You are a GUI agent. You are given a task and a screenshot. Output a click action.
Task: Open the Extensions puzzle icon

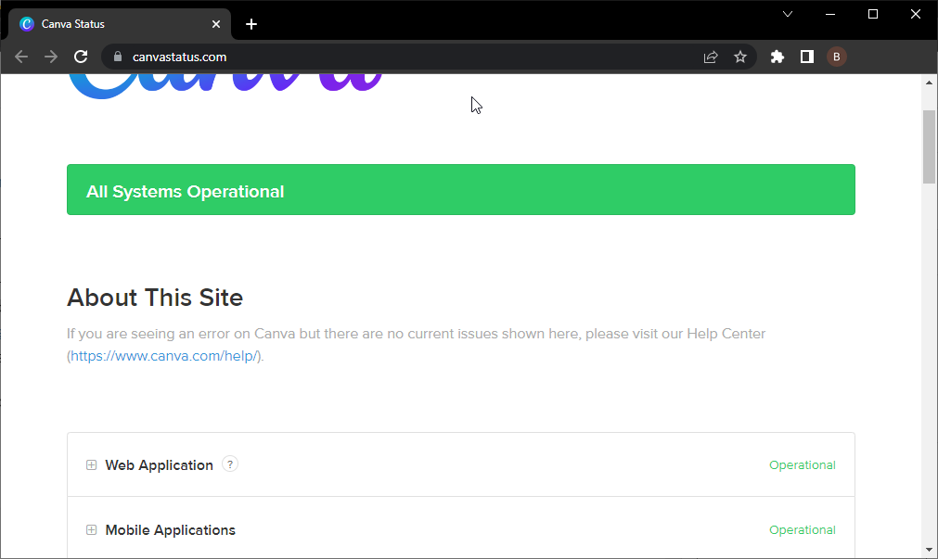[777, 57]
